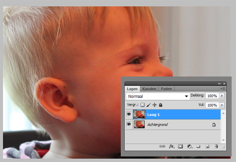Open the Kanalen tab
Viewport: 236px width, 162px height.
[149, 89]
